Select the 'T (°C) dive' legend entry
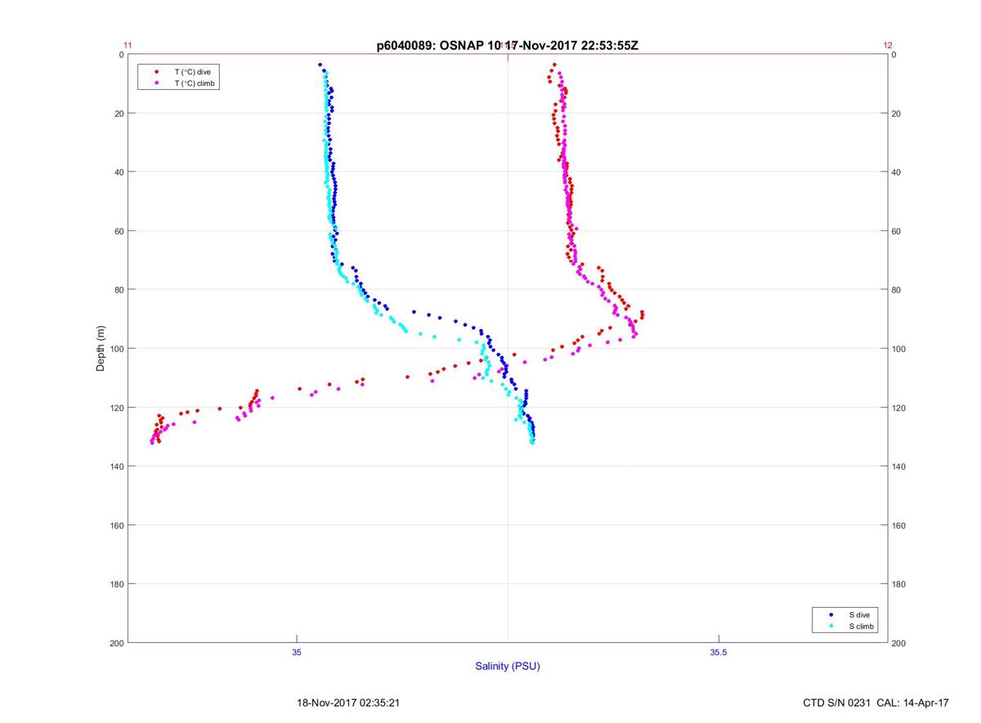 pyautogui.click(x=192, y=72)
